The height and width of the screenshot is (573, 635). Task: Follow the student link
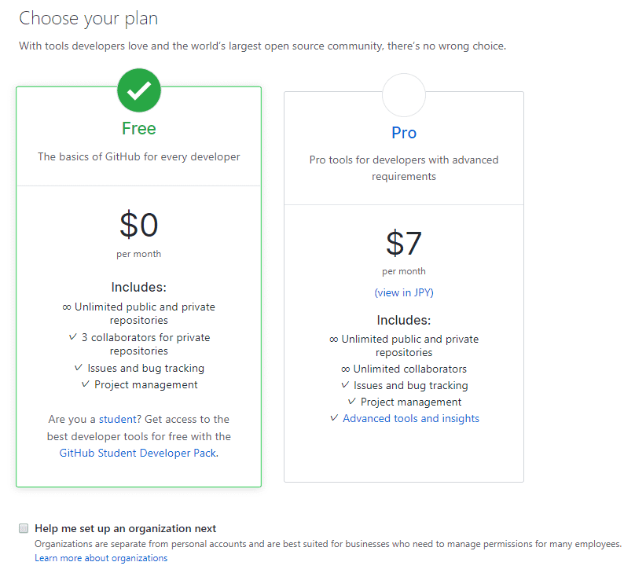point(117,419)
